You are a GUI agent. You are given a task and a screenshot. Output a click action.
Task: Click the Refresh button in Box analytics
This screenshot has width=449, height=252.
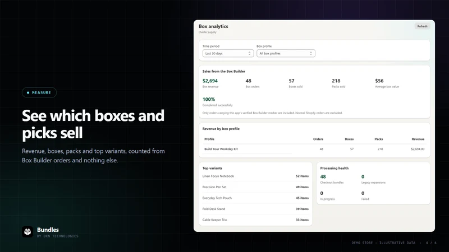tap(422, 26)
